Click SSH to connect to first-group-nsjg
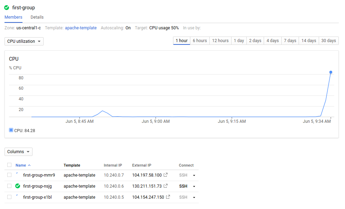The width and height of the screenshot is (345, 209). (x=183, y=186)
